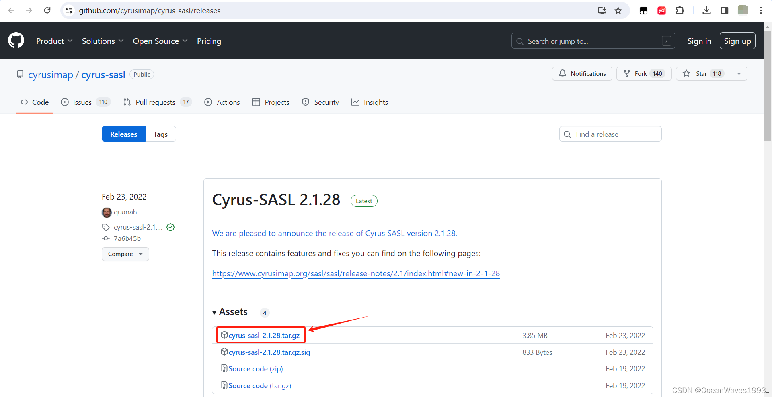Screen dimensions: 772x397
Task: Go back using the browser back arrow
Action: pos(11,10)
